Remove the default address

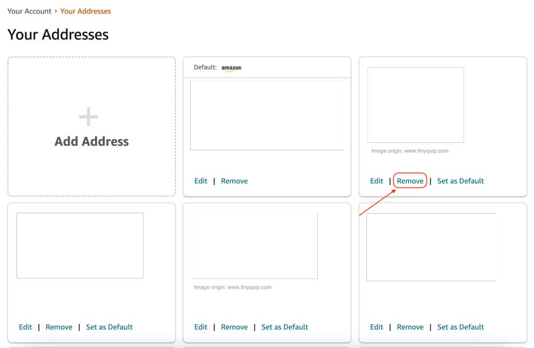click(x=234, y=181)
